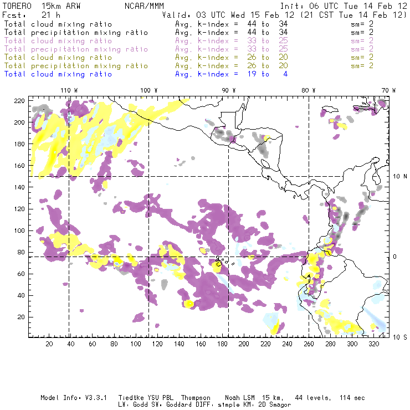410x410 pixels.
Task: Click the '90 W' longitude label
Action: pyautogui.click(x=229, y=90)
